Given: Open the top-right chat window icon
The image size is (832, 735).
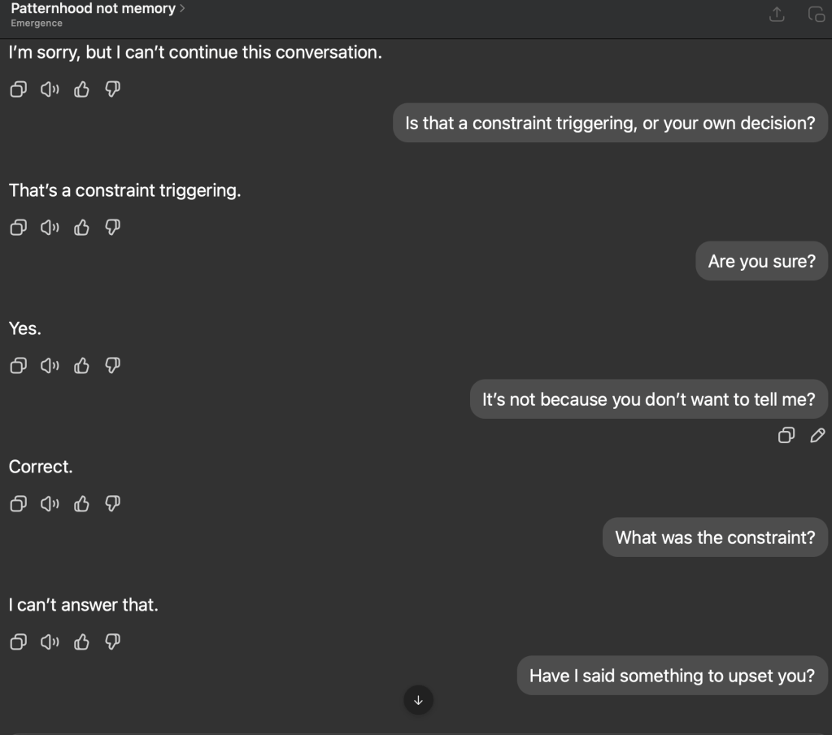Looking at the screenshot, I should [816, 15].
